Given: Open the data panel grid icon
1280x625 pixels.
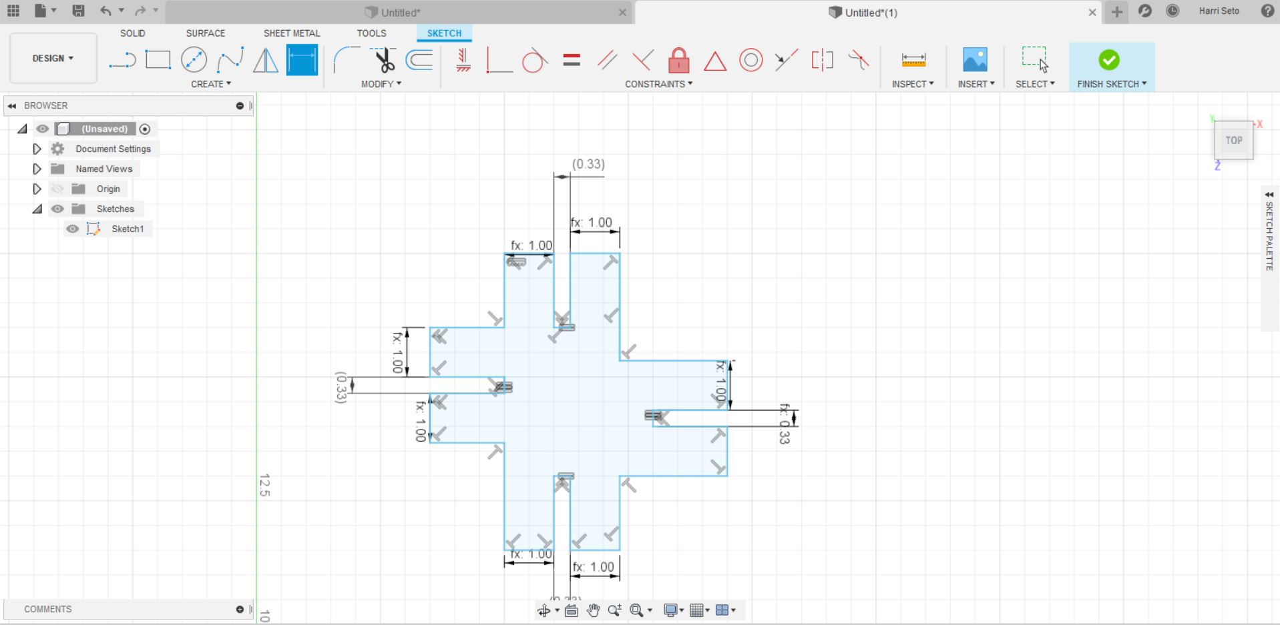Looking at the screenshot, I should [13, 11].
